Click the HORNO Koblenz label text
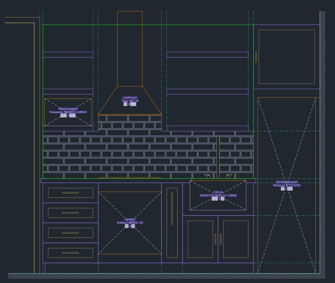 pos(130,221)
